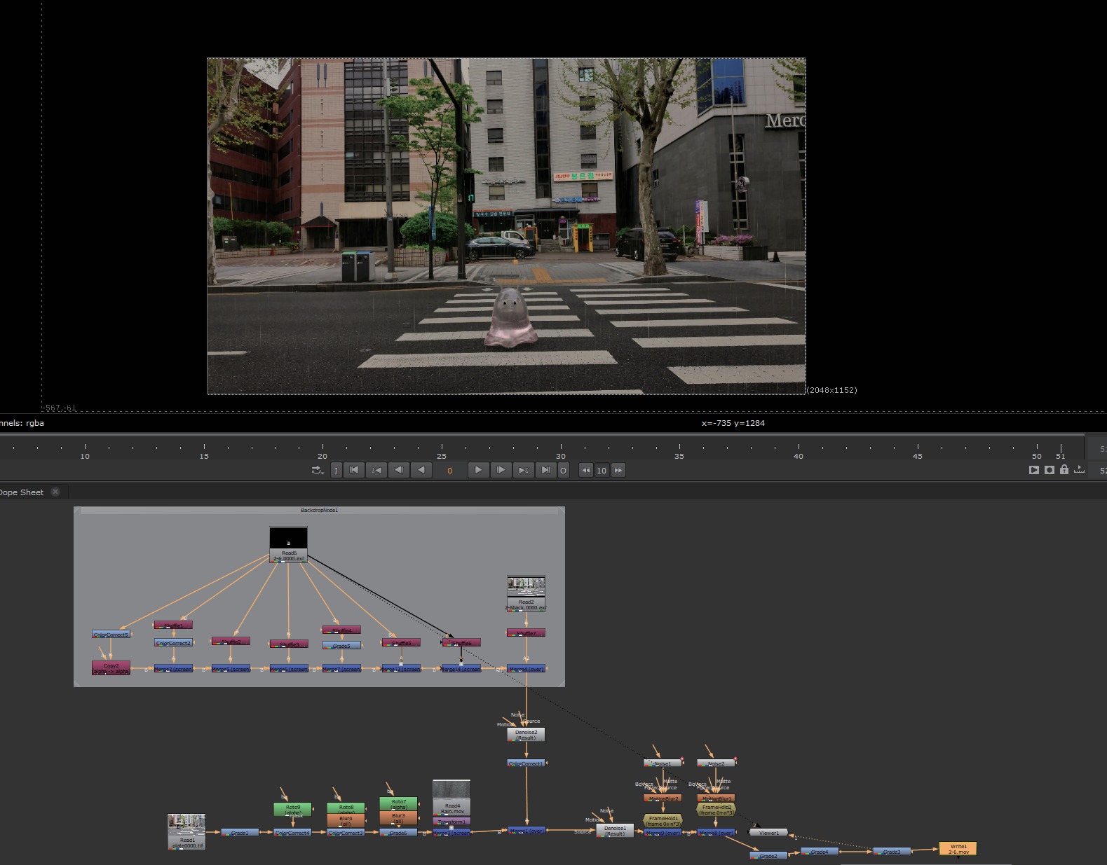Skip back by the frame increment
The width and height of the screenshot is (1107, 865).
[x=586, y=470]
